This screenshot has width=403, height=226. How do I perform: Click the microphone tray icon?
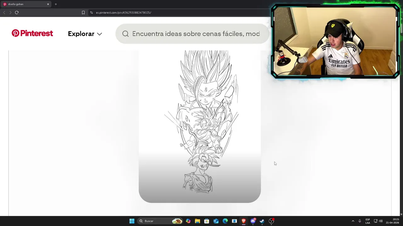[x=360, y=221]
